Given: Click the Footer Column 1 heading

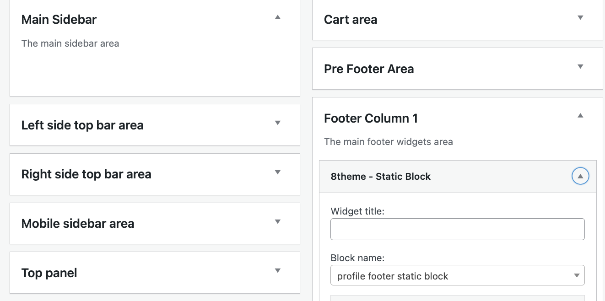Looking at the screenshot, I should click(371, 118).
